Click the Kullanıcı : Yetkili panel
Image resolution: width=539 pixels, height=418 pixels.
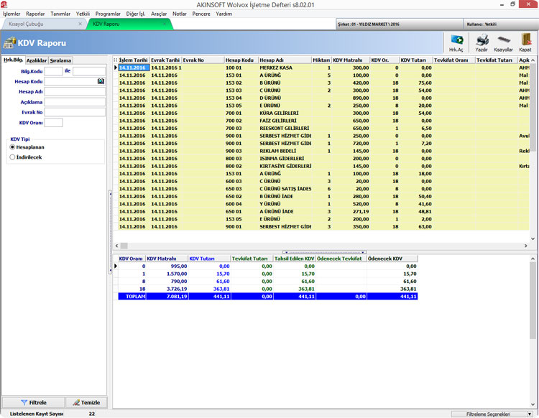coord(500,24)
